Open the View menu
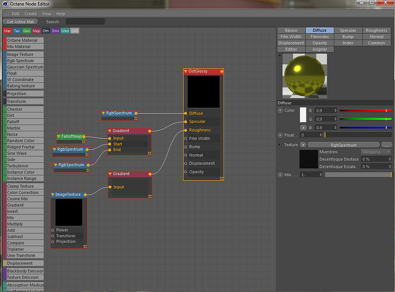 (x=46, y=13)
